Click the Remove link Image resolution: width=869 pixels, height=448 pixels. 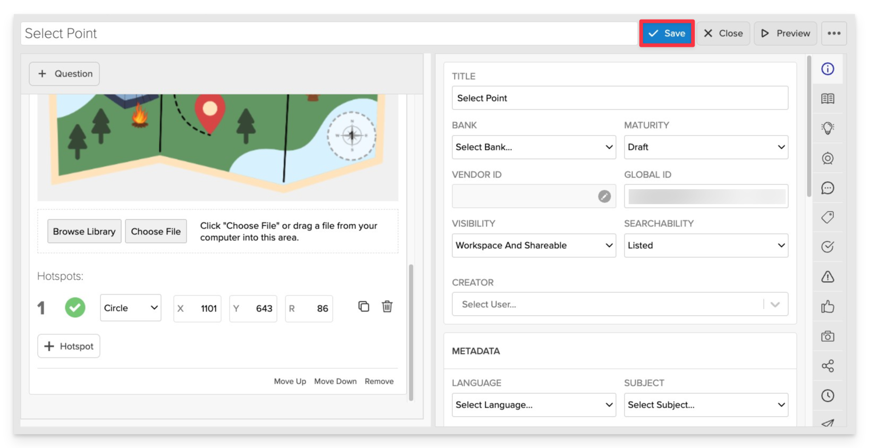[379, 381]
